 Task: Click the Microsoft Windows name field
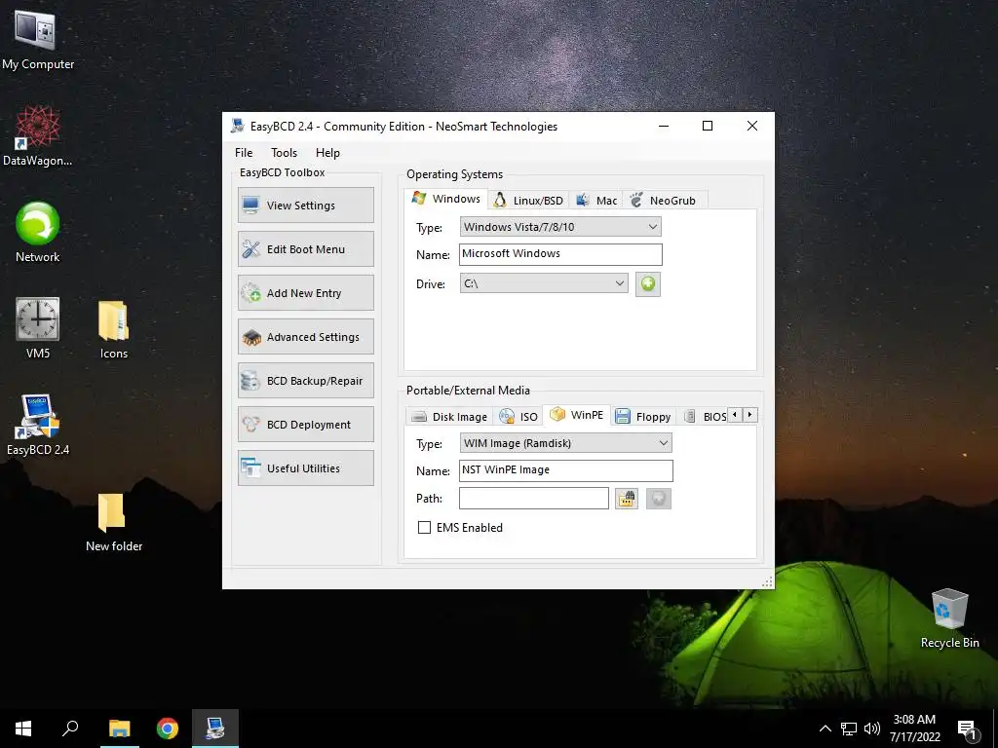(560, 254)
